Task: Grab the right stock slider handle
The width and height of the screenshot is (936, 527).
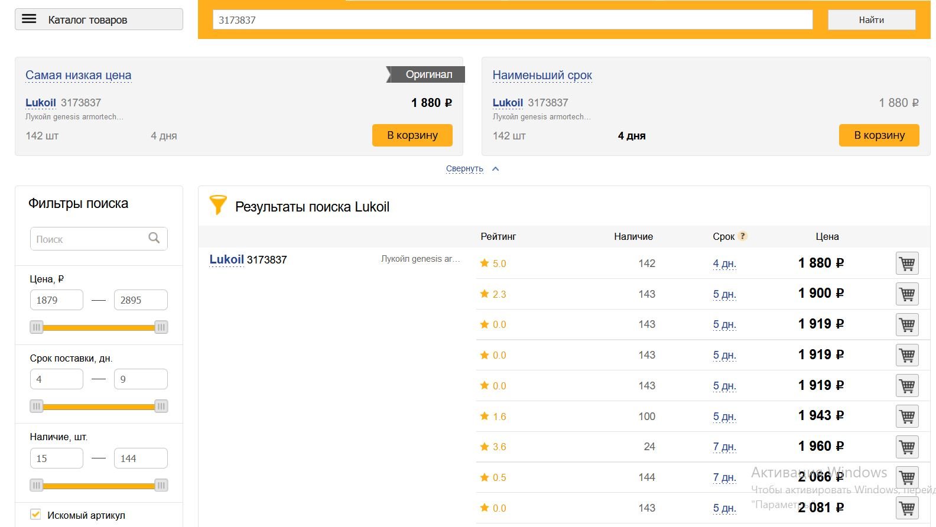Action: pyautogui.click(x=161, y=486)
